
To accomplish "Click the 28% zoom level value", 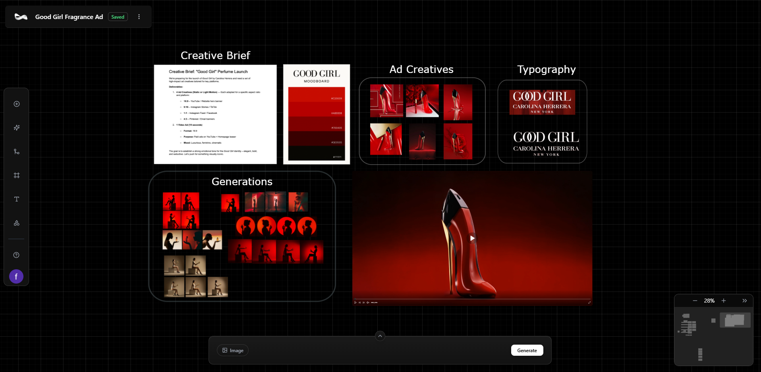I will click(x=709, y=301).
